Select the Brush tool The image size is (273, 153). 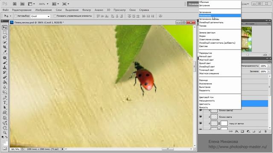coord(5,62)
